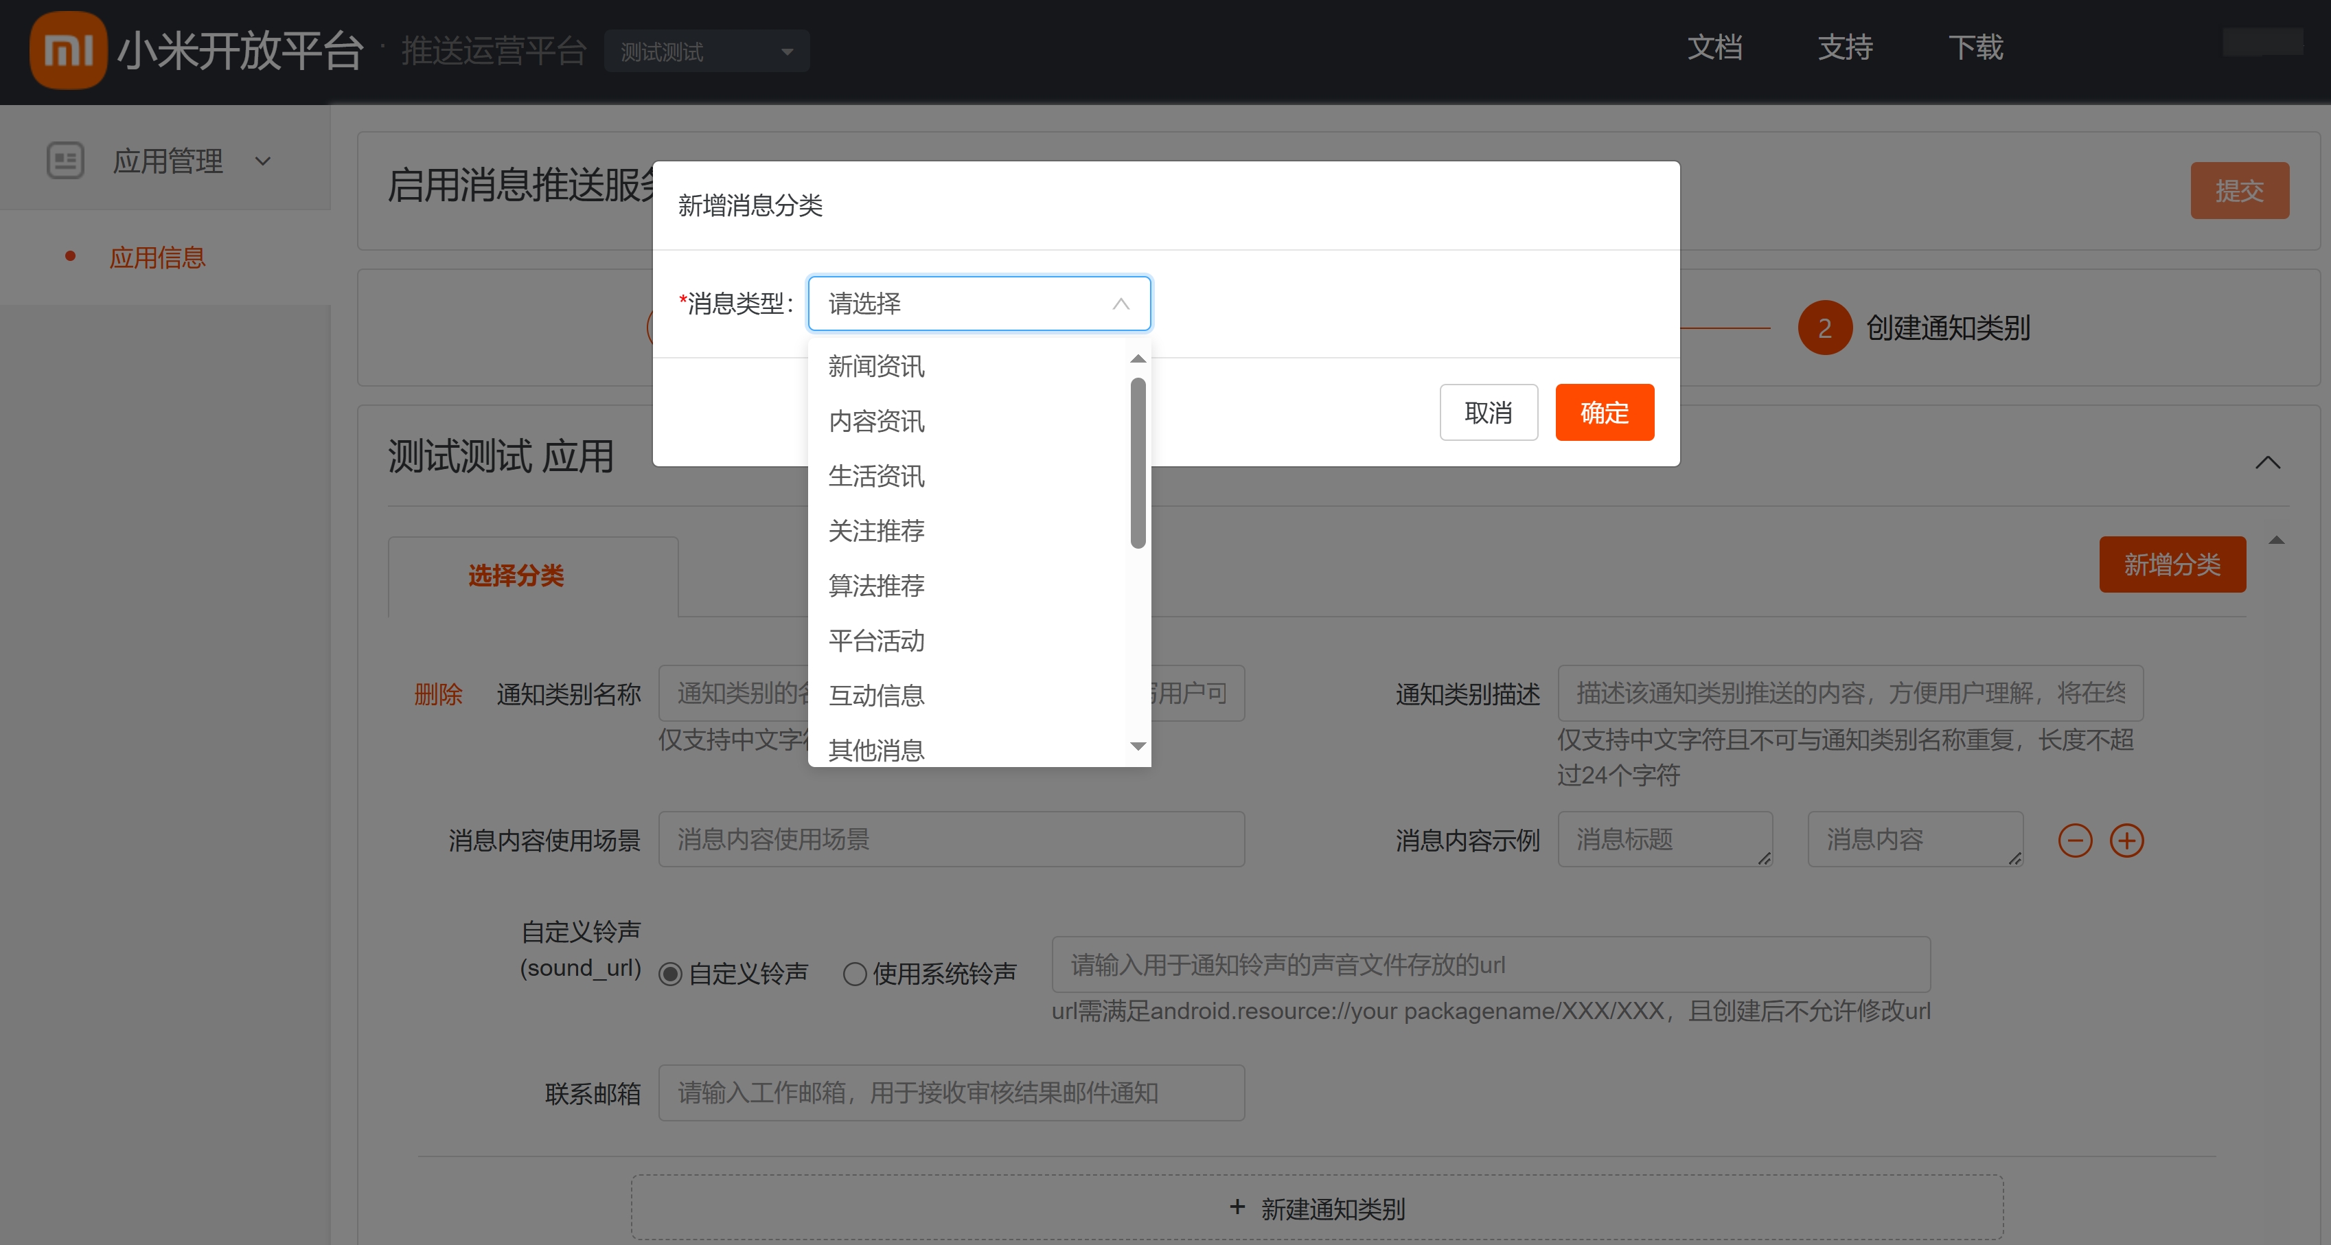Select the 自定义铃声 radio button
The image size is (2331, 1245).
click(x=671, y=974)
